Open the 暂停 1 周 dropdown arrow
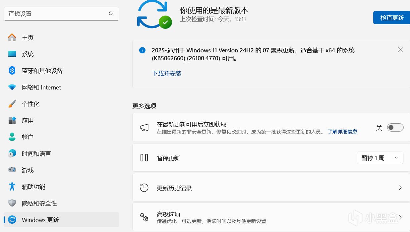The image size is (410, 232). coord(396,158)
